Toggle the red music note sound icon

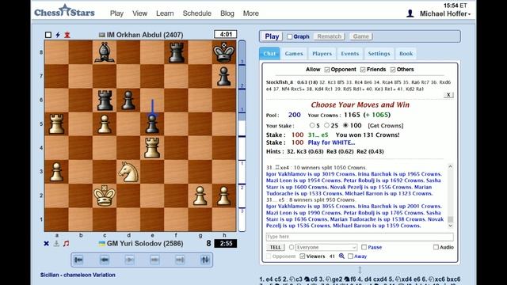point(67,243)
